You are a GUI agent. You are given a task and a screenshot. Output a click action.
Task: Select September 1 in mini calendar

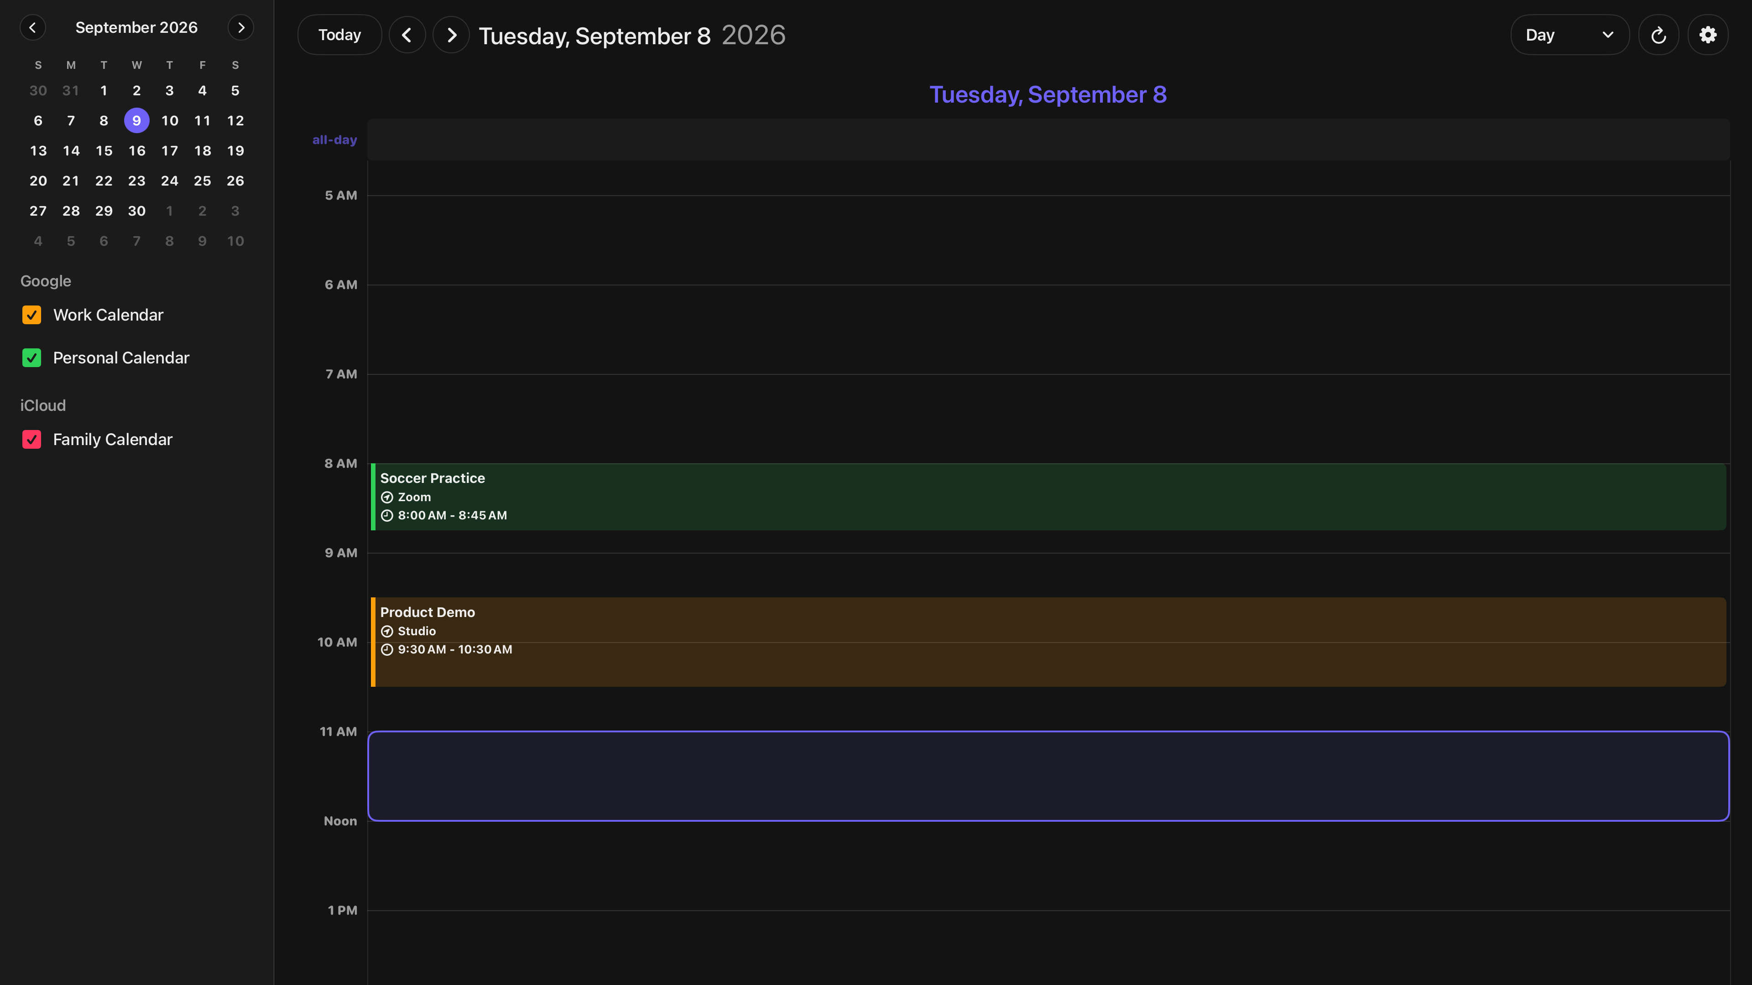point(104,90)
